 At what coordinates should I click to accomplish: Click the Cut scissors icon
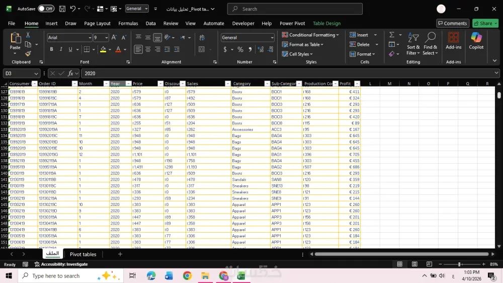(x=28, y=35)
